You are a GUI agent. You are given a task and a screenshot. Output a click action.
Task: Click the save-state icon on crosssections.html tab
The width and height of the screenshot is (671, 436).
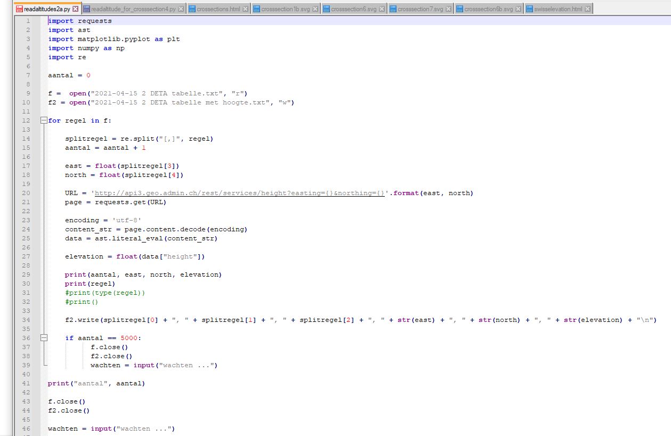pyautogui.click(x=192, y=9)
